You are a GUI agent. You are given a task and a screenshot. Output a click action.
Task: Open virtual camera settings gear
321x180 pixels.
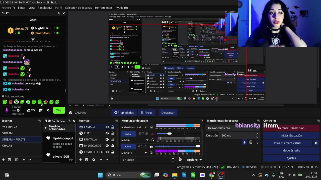click(316, 143)
